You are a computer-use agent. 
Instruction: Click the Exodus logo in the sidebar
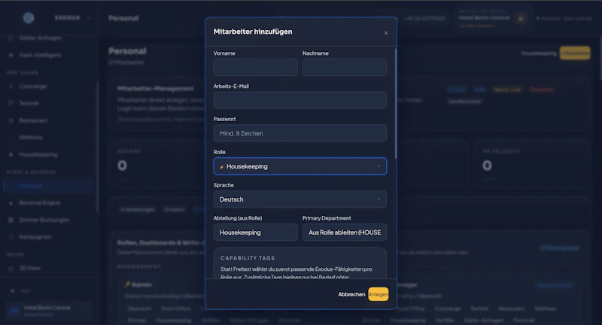click(x=29, y=17)
